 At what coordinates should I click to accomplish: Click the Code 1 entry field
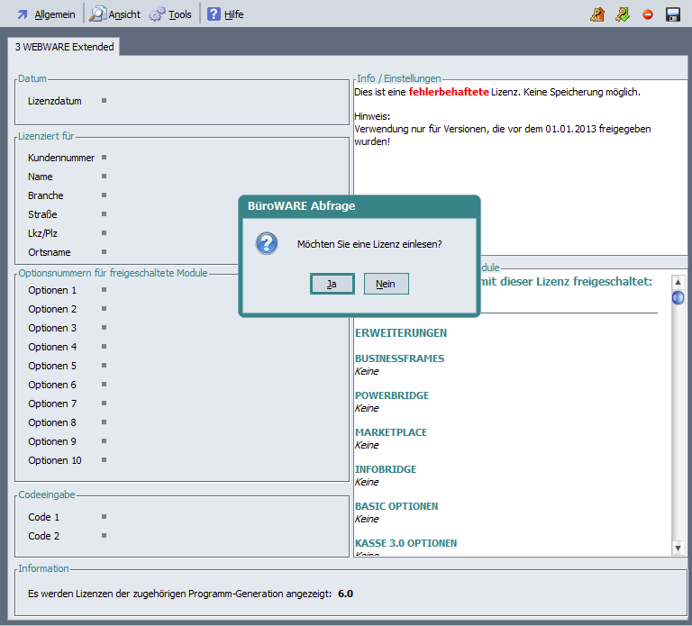point(105,517)
